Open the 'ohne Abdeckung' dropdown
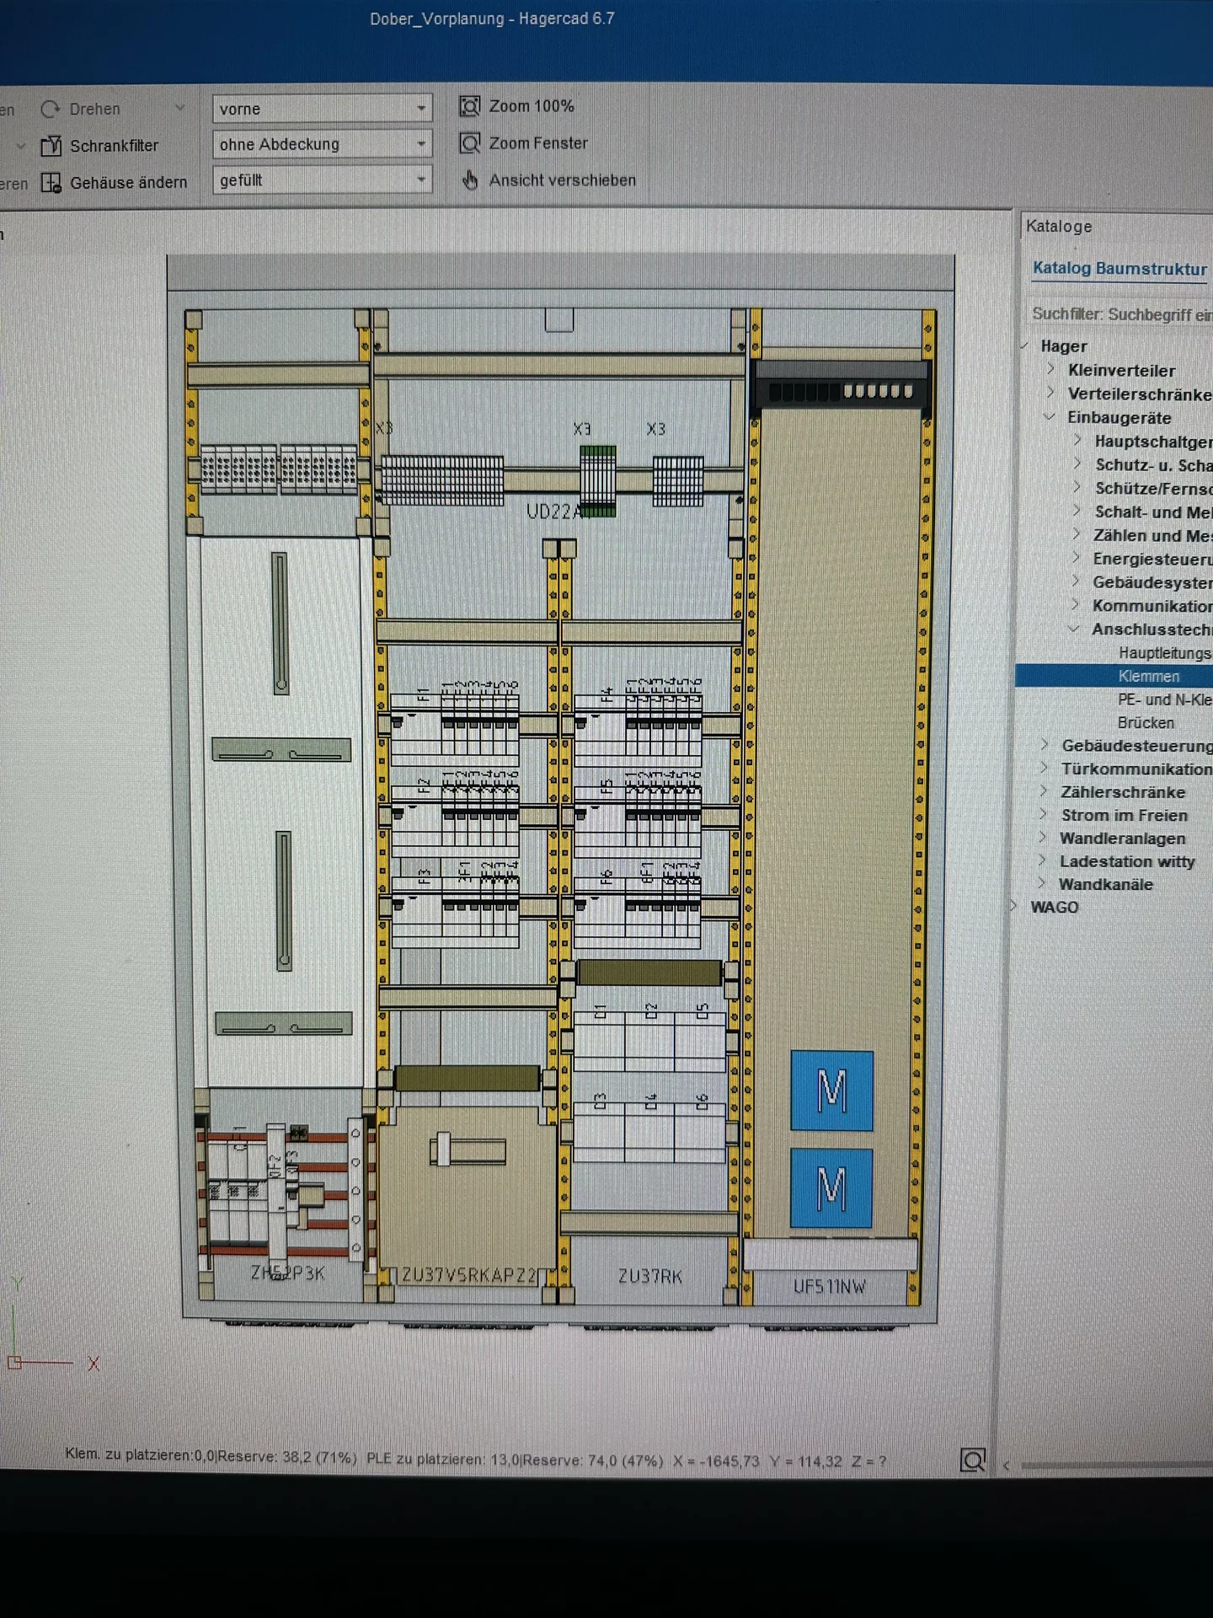The height and width of the screenshot is (1618, 1213). pos(421,144)
